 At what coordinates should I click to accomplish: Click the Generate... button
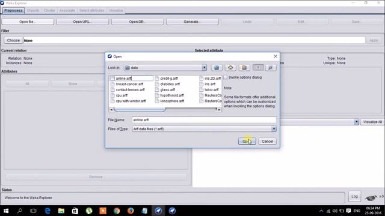pos(192,22)
